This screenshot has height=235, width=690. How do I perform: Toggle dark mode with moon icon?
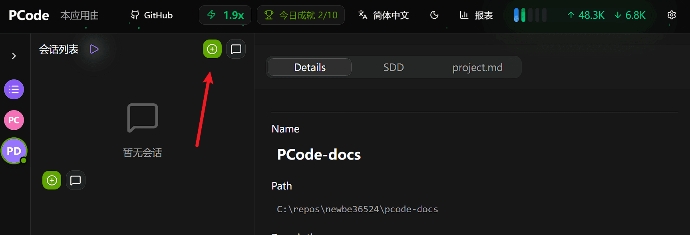tap(434, 15)
